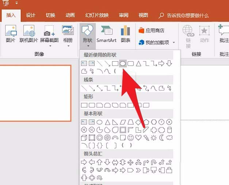Select the triangle in recently used shapes
229x185 pixels.
(138, 63)
